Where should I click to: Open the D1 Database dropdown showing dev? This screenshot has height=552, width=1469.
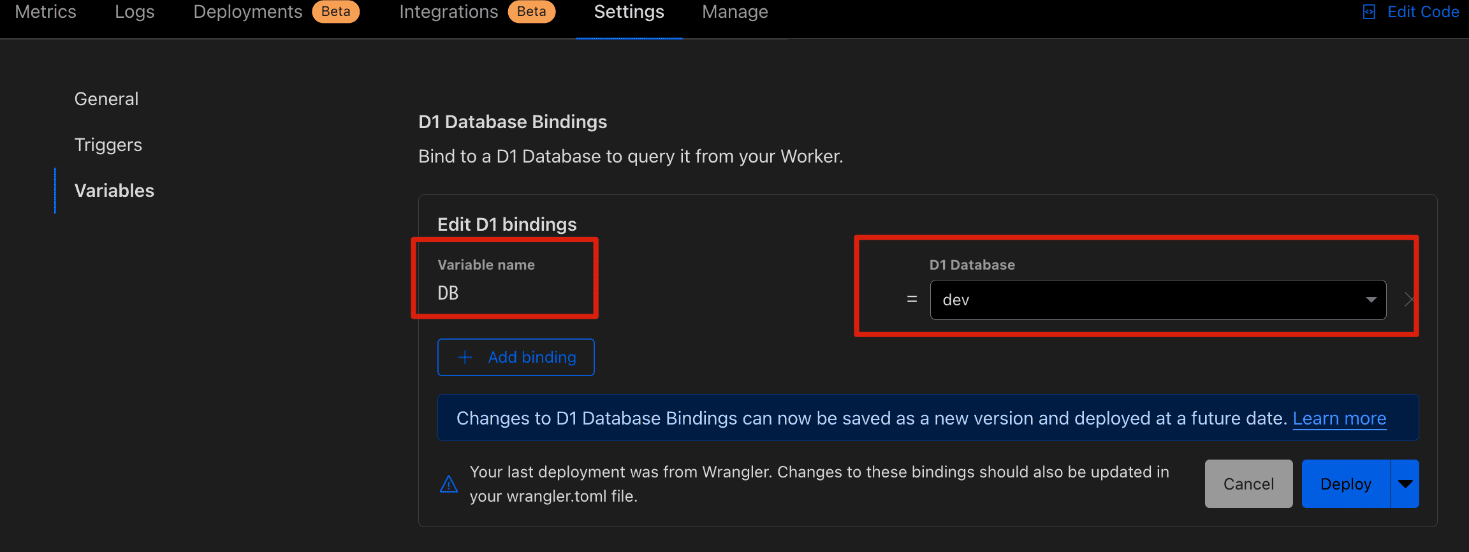tap(1157, 300)
